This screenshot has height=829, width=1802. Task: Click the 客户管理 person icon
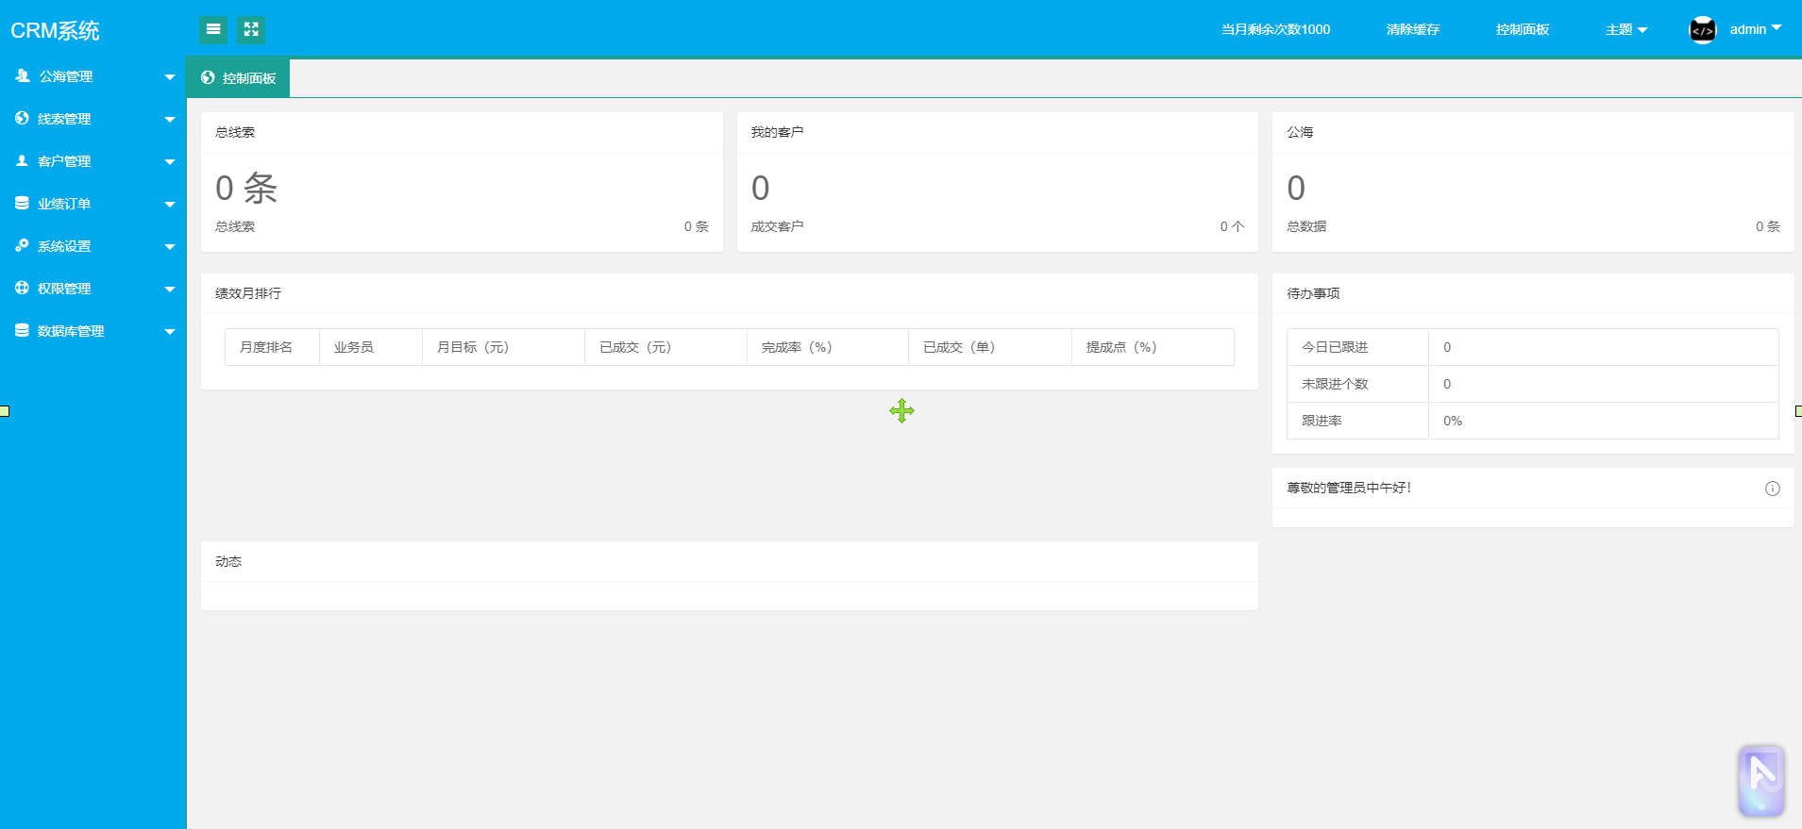click(22, 160)
